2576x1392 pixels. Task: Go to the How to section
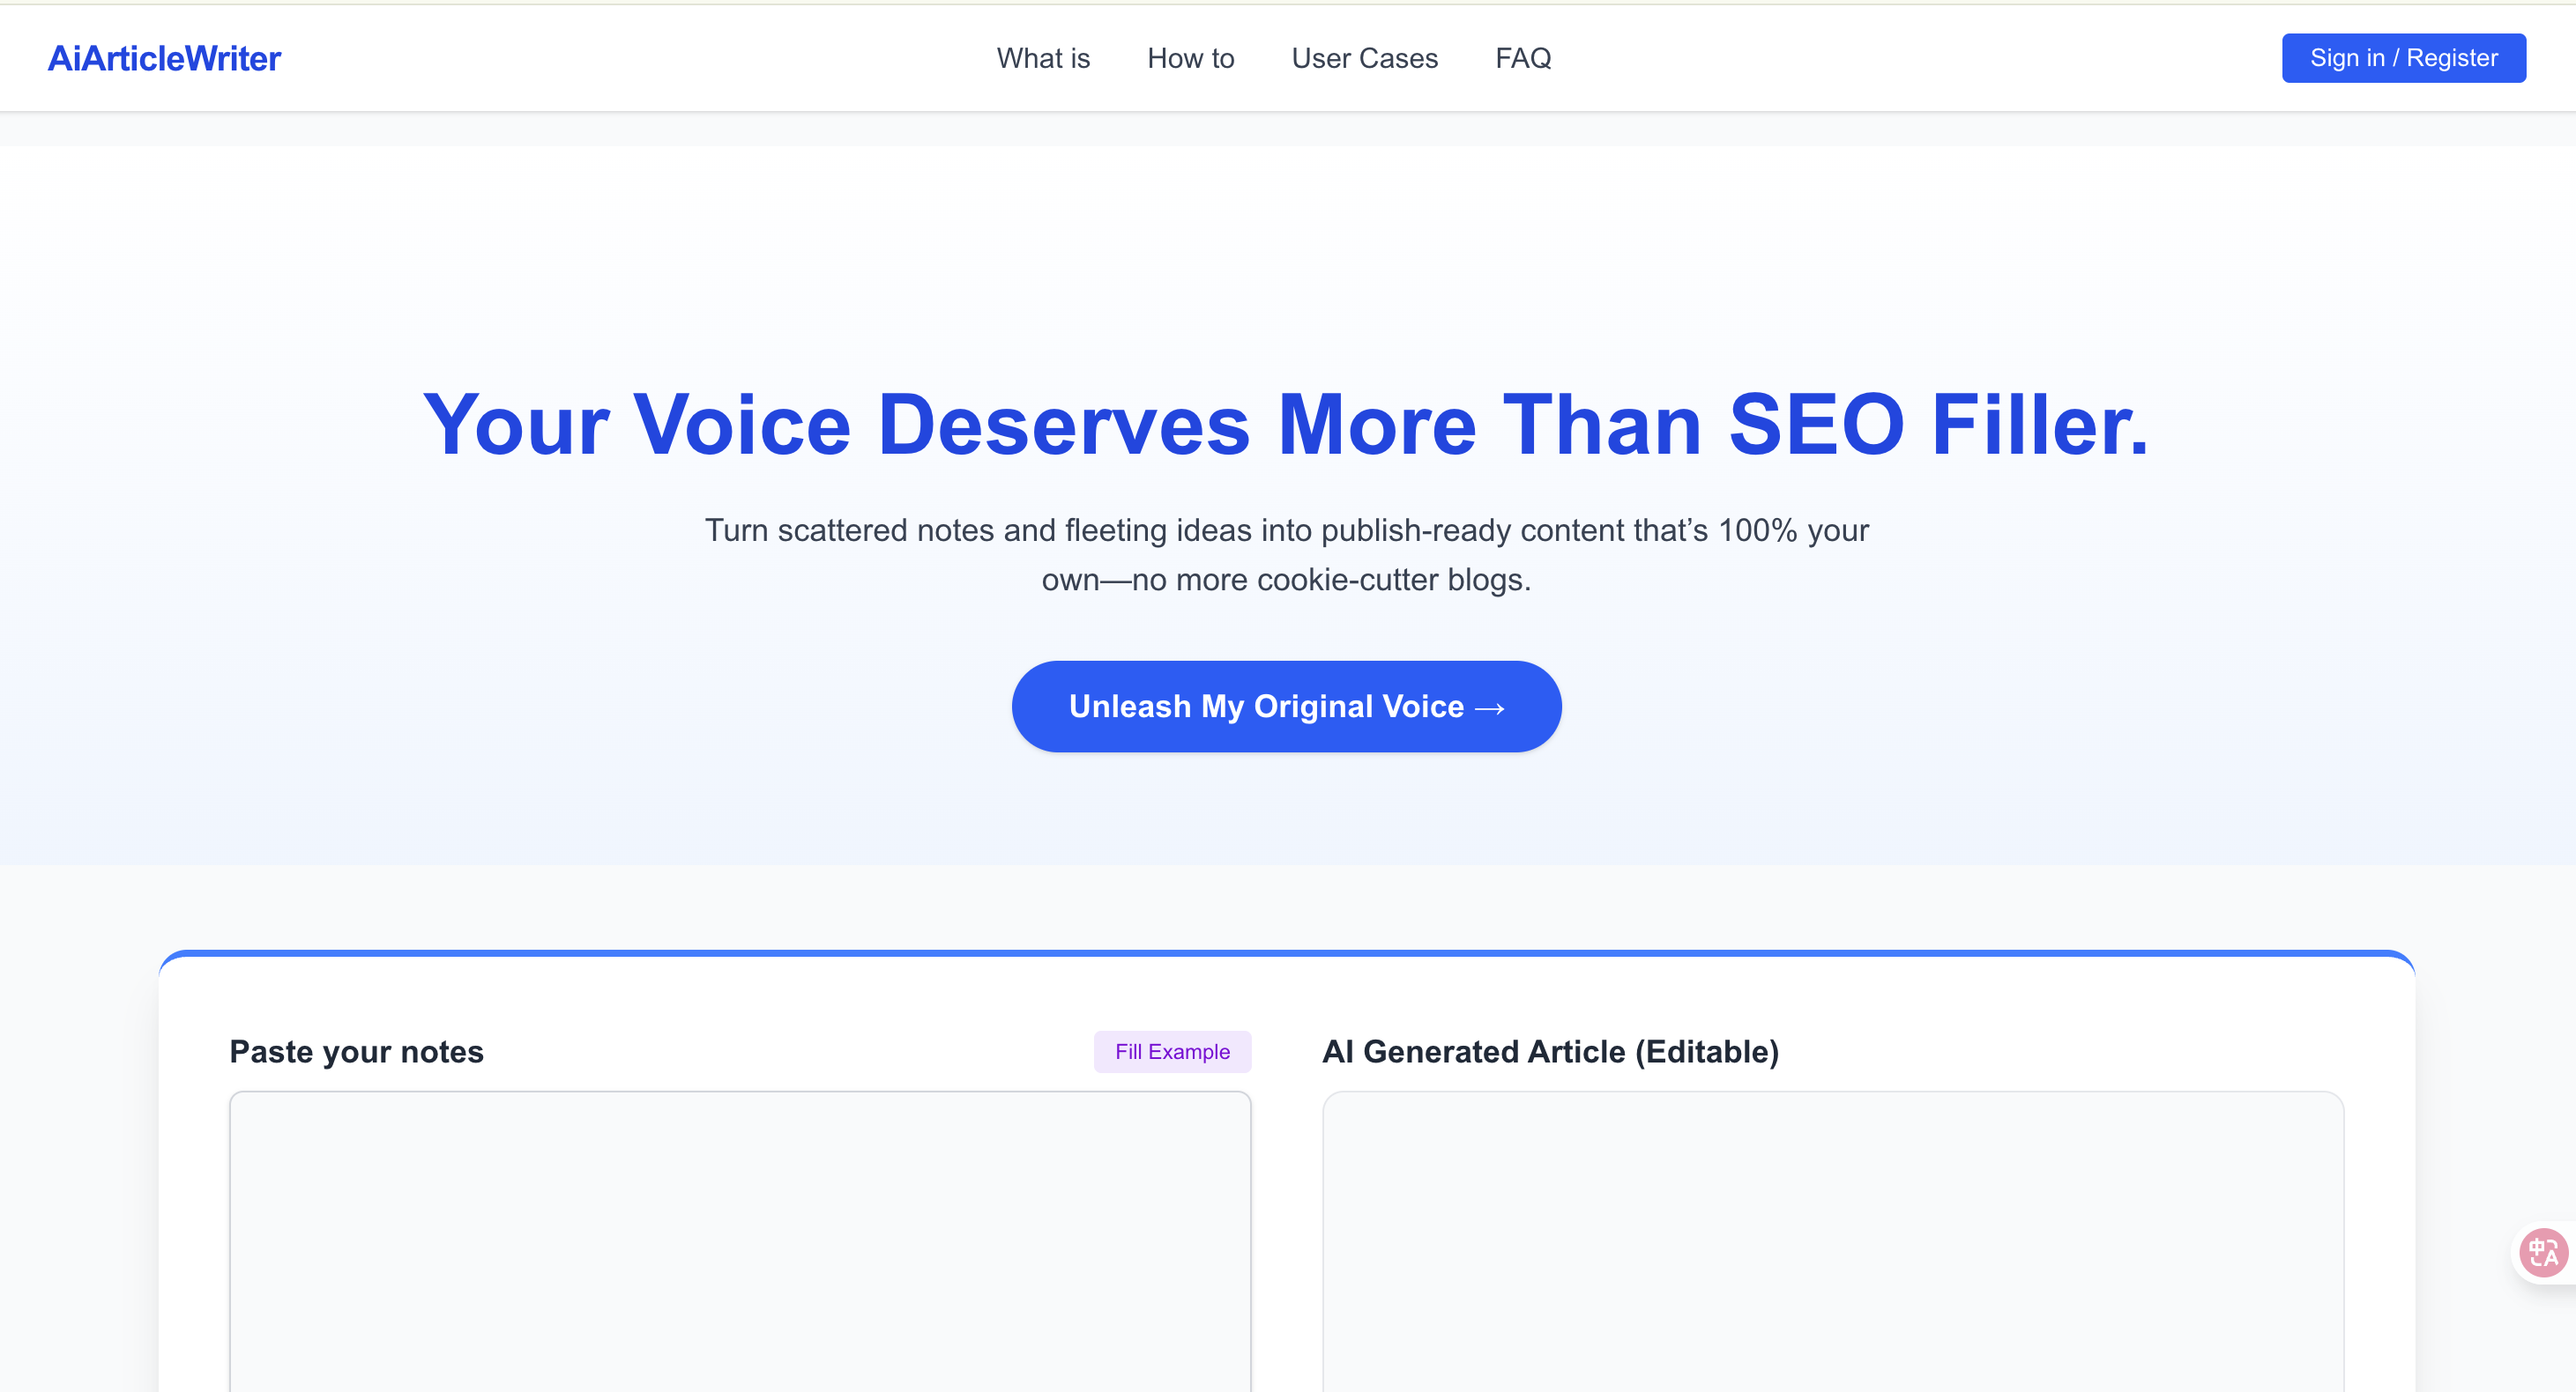click(x=1190, y=59)
